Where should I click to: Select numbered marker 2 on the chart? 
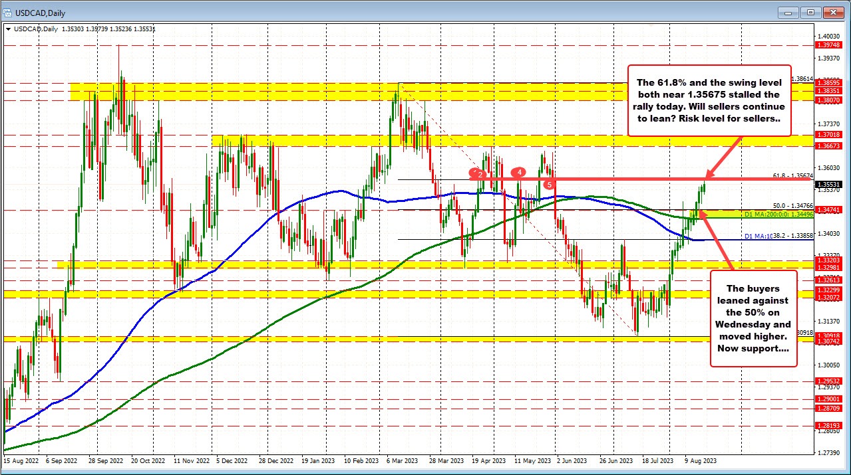pyautogui.click(x=478, y=174)
